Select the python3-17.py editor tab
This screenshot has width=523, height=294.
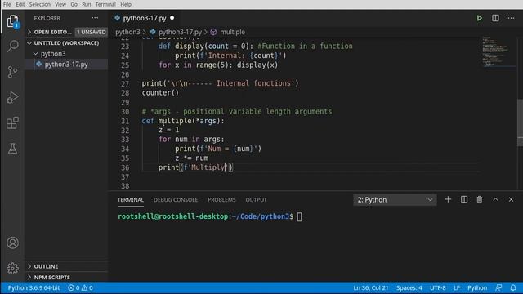click(145, 18)
